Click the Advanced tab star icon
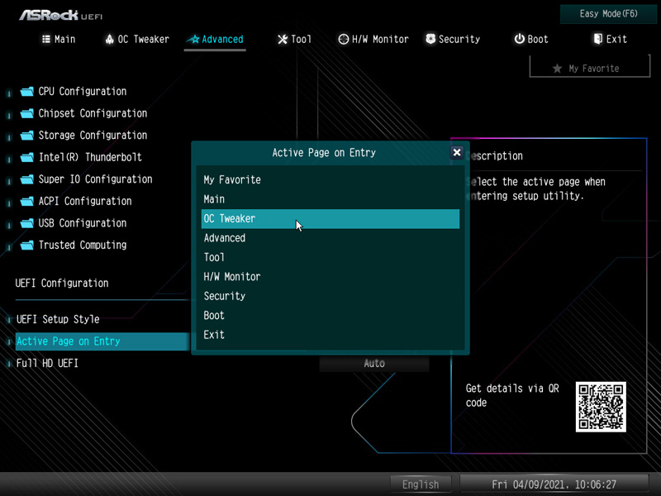This screenshot has width=661, height=496. pyautogui.click(x=193, y=39)
